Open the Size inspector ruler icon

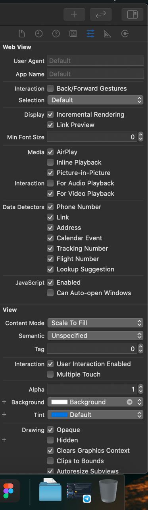(x=108, y=34)
